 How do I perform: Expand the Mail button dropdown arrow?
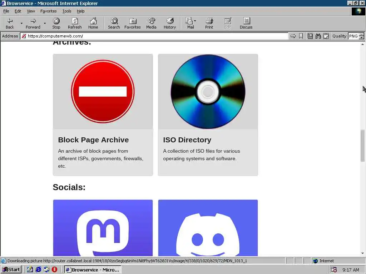(x=195, y=21)
